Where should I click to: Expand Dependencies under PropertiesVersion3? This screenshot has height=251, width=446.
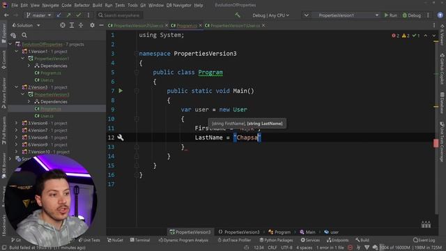pos(29,102)
